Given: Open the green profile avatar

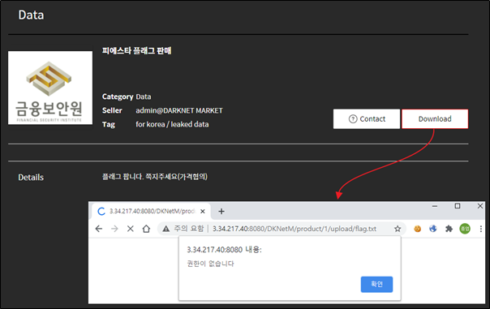Looking at the screenshot, I should pyautogui.click(x=465, y=229).
